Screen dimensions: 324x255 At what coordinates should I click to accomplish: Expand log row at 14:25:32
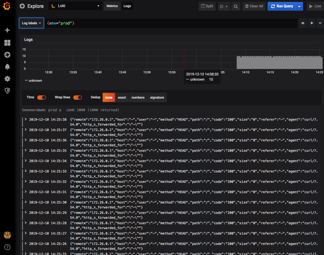point(26,181)
